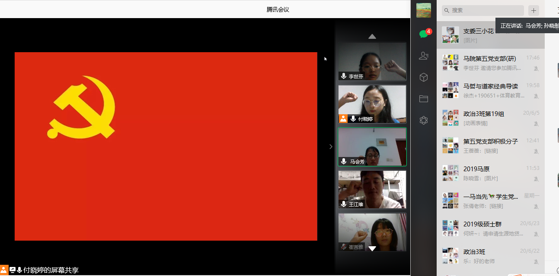The height and width of the screenshot is (276, 559).
Task: Open the WeChat contacts icon
Action: pyautogui.click(x=424, y=55)
